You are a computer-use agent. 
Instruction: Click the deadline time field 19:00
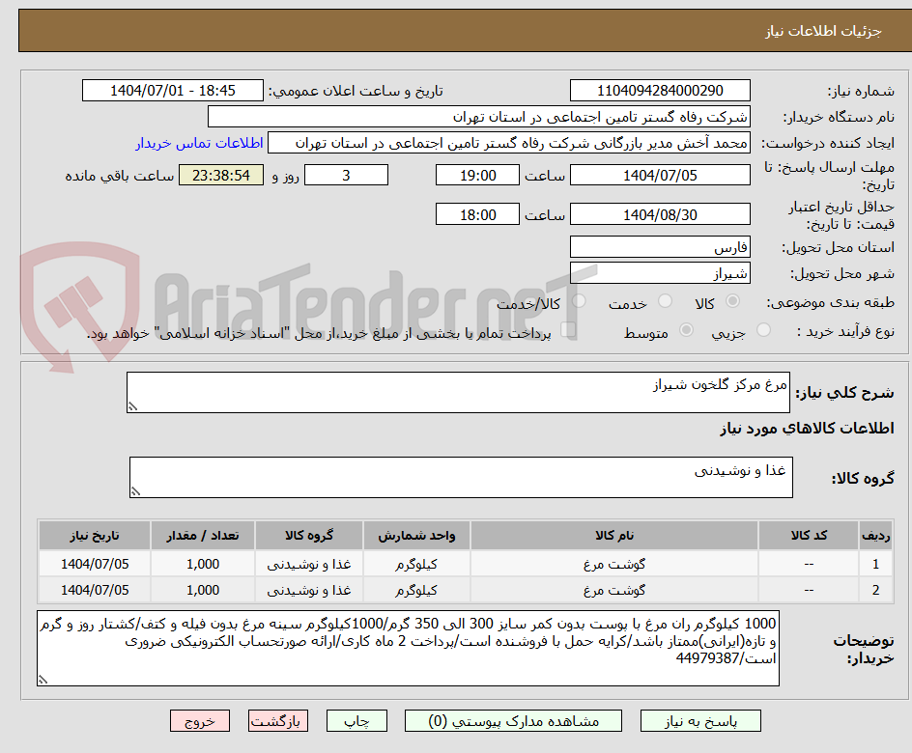(477, 175)
